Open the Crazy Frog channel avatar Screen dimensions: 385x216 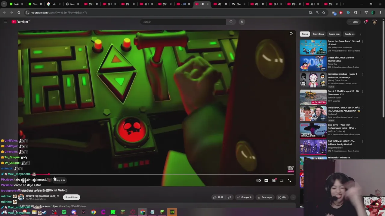pos(21,197)
